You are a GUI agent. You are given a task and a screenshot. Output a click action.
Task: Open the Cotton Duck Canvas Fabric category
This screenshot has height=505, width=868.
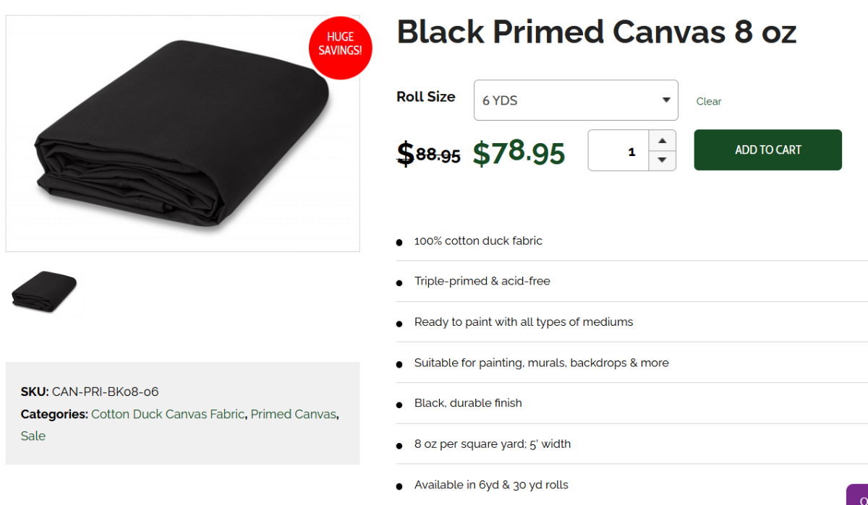pyautogui.click(x=168, y=414)
